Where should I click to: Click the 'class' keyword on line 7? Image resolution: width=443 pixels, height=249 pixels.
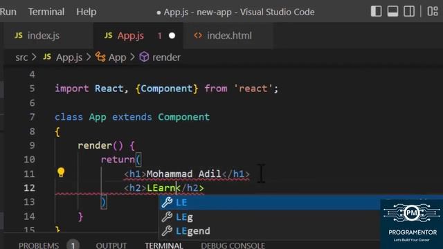(x=69, y=117)
